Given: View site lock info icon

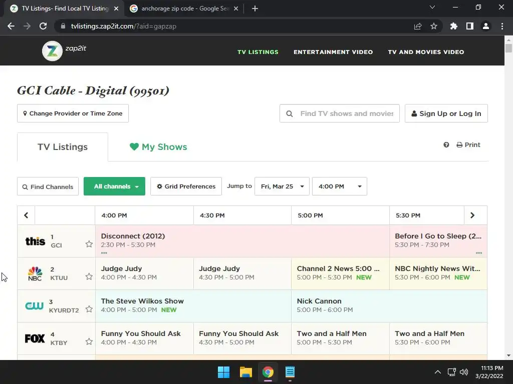Looking at the screenshot, I should 63,26.
